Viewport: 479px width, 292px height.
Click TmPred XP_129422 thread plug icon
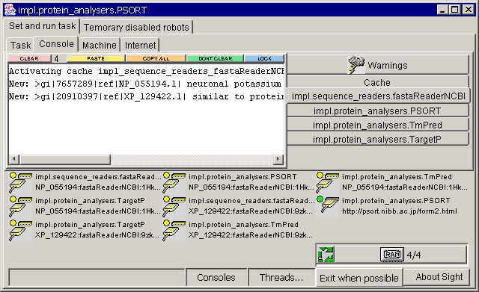[x=174, y=231]
